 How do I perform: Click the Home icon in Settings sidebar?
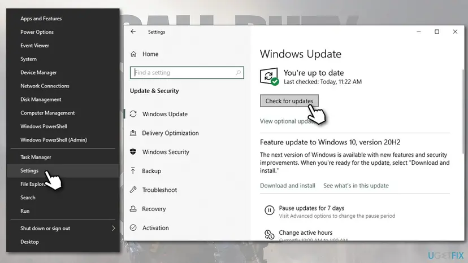click(x=133, y=54)
